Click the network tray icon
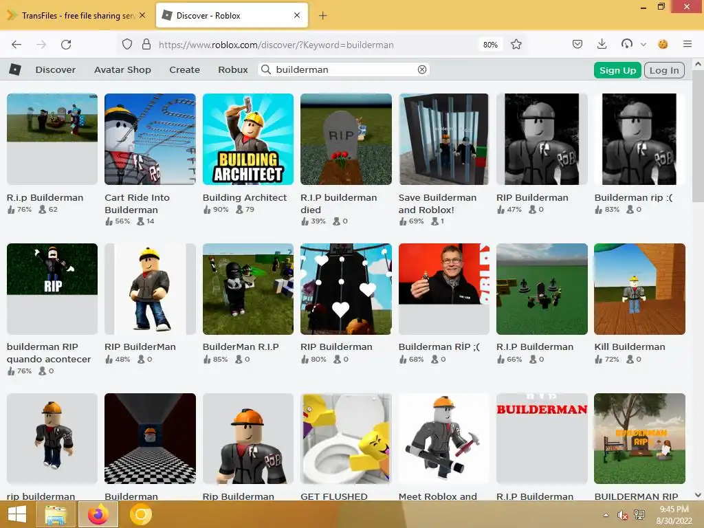Screen dimensions: 704x528 (639, 515)
